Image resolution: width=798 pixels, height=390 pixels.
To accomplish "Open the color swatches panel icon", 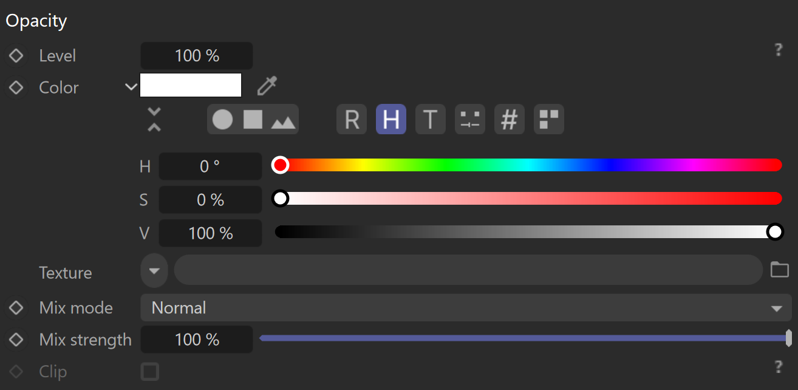I will [549, 119].
